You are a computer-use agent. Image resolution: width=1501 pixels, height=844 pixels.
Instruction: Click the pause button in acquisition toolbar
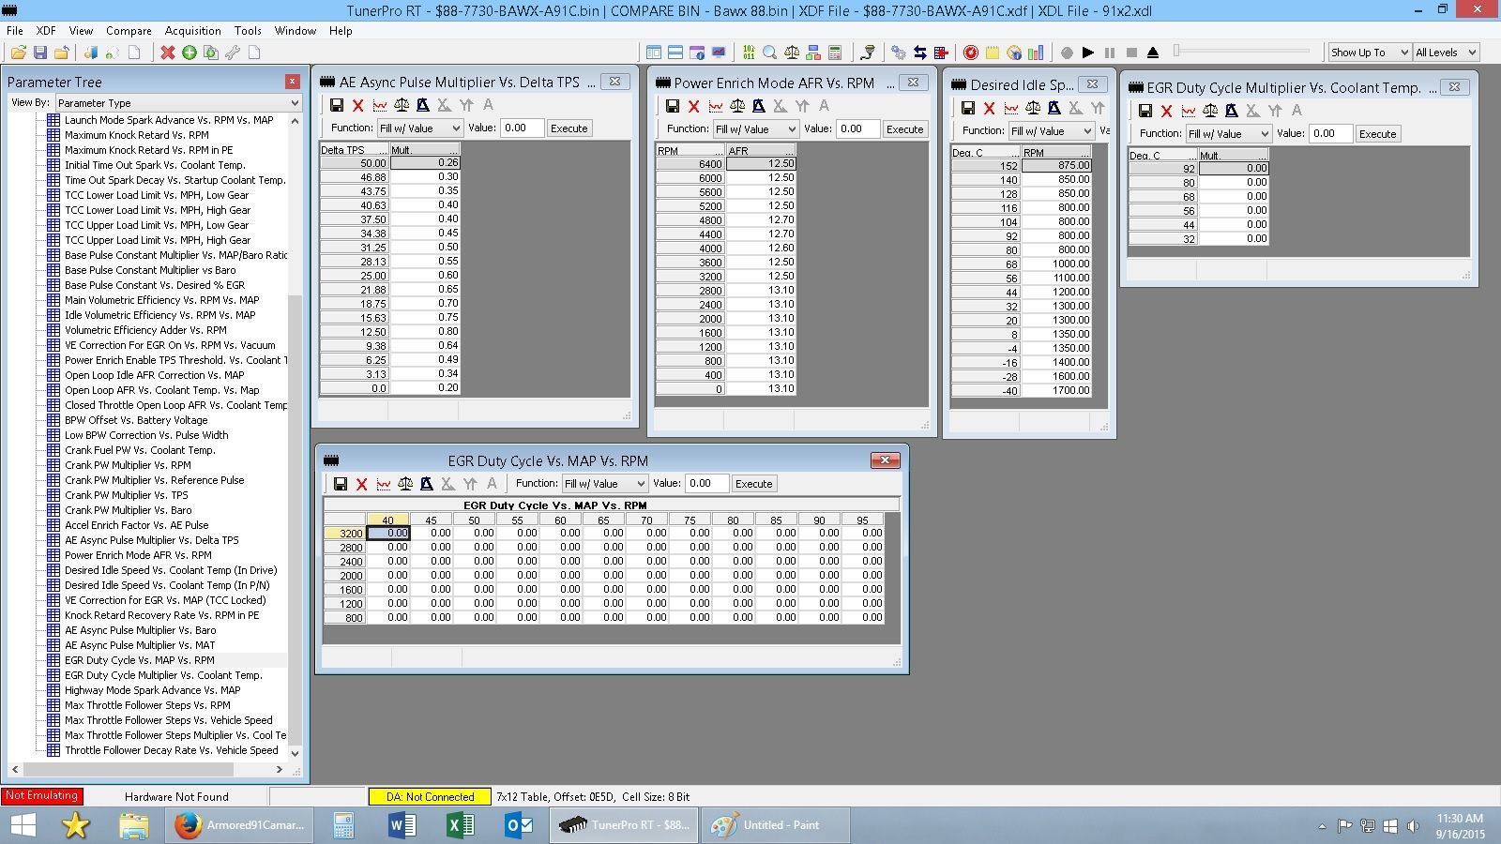point(1110,53)
